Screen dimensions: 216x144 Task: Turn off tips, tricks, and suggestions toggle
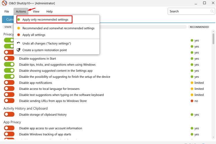[9, 65]
